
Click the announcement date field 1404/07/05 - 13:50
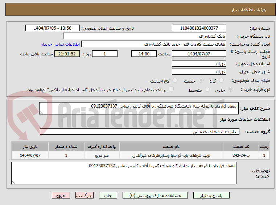53,28
